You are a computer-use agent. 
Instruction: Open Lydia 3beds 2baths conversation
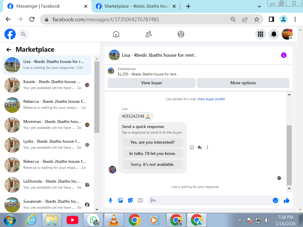point(47,145)
